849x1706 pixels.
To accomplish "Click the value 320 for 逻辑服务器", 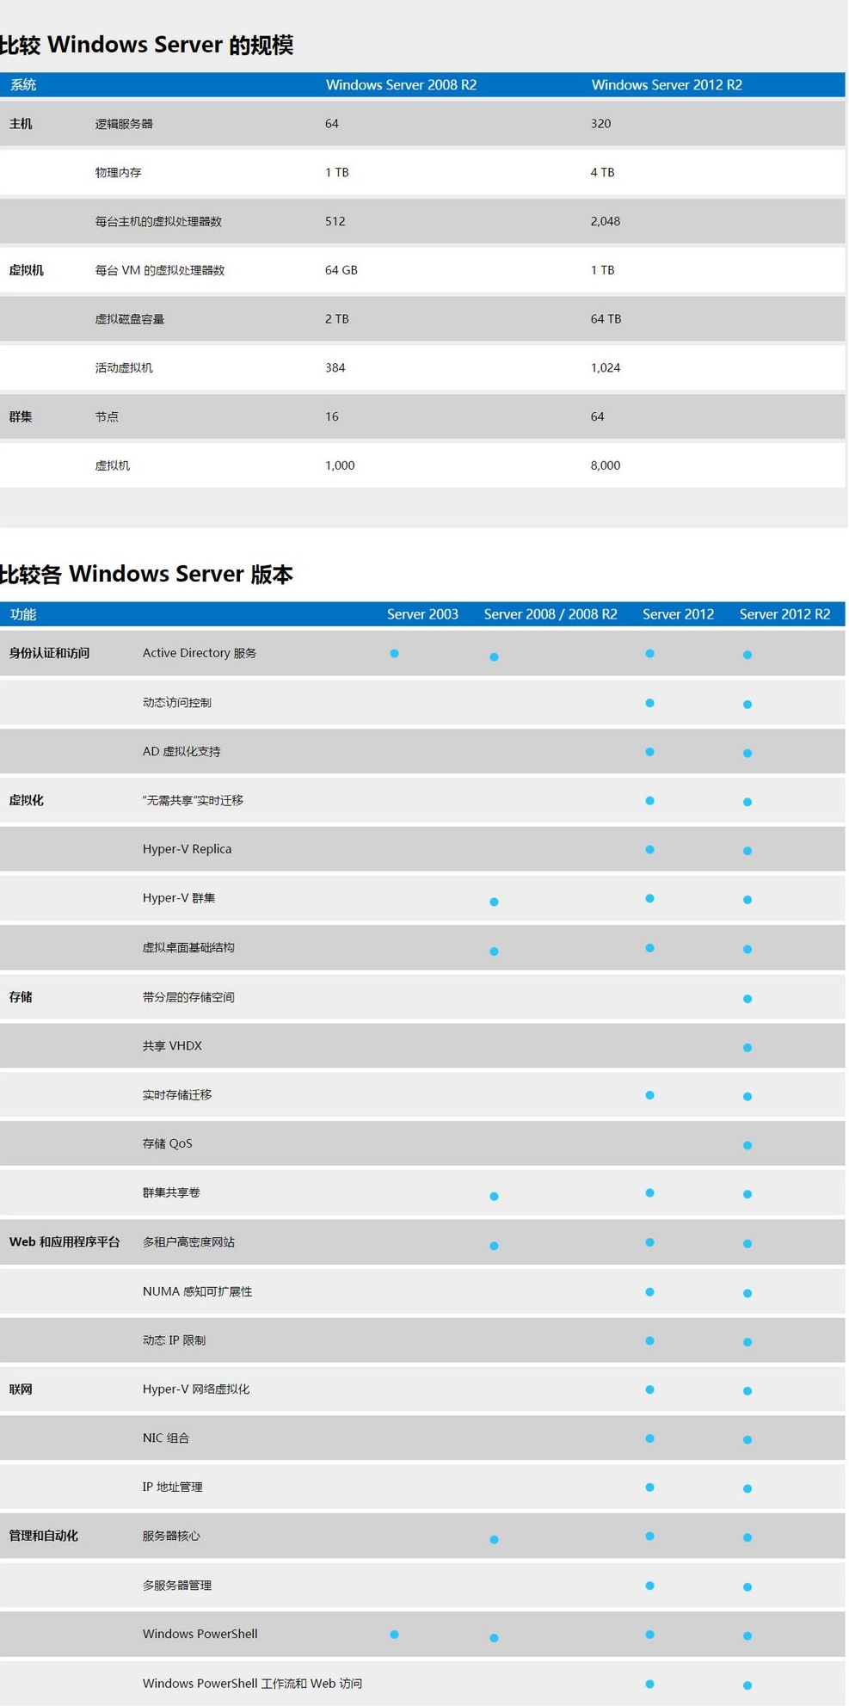I will tap(600, 124).
